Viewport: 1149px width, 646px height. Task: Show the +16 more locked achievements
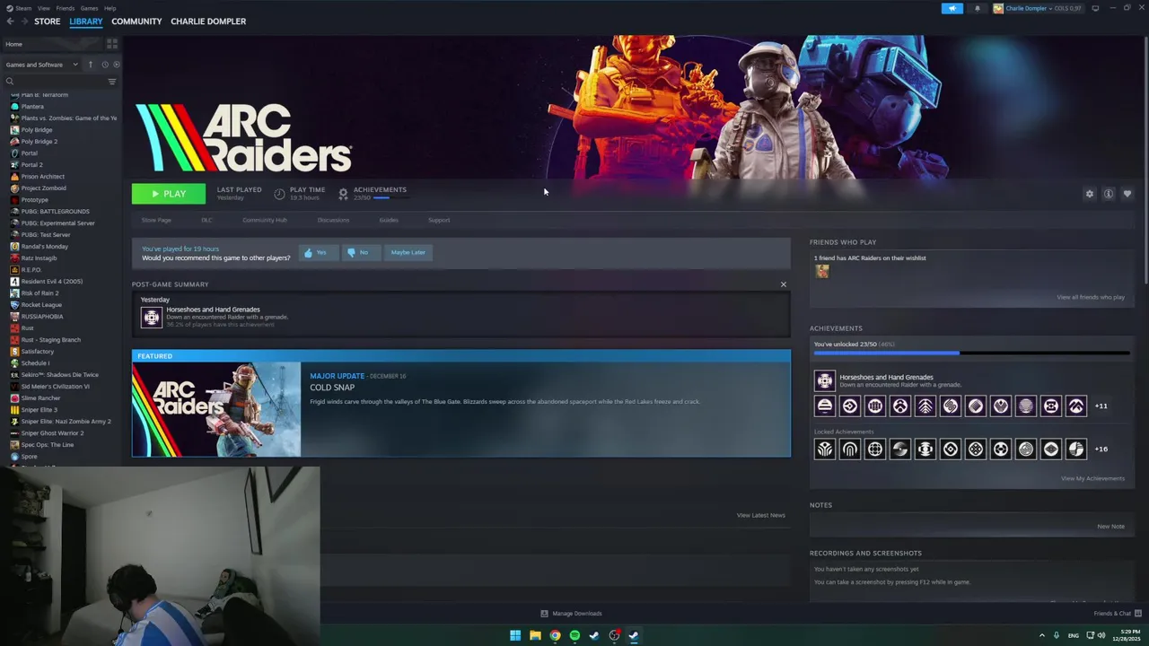click(x=1101, y=450)
